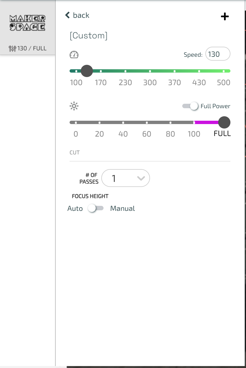Toggle the Full Power switch
Viewport: 246px width, 368px height.
(190, 106)
